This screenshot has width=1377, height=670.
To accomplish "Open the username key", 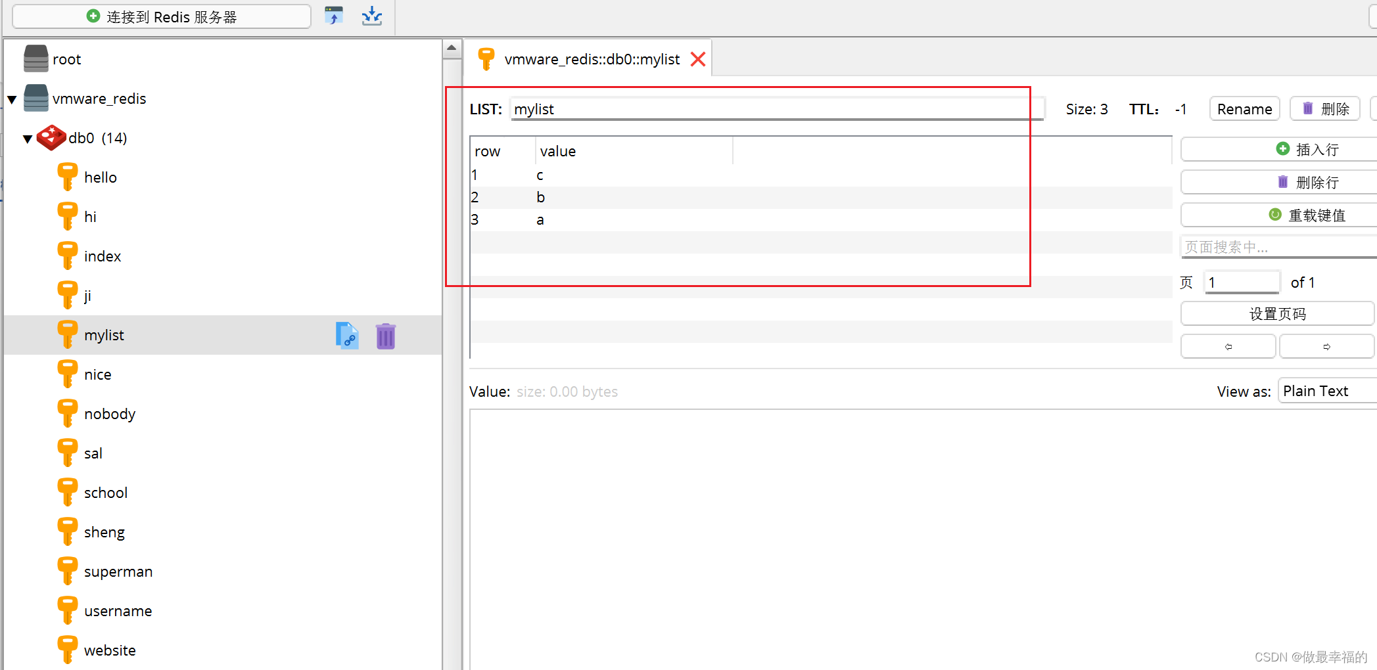I will point(118,611).
